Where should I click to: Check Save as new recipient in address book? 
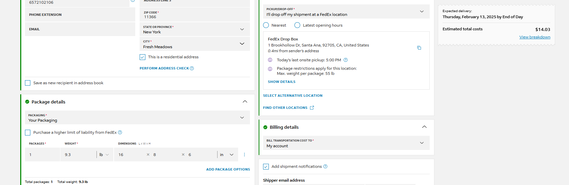28,83
